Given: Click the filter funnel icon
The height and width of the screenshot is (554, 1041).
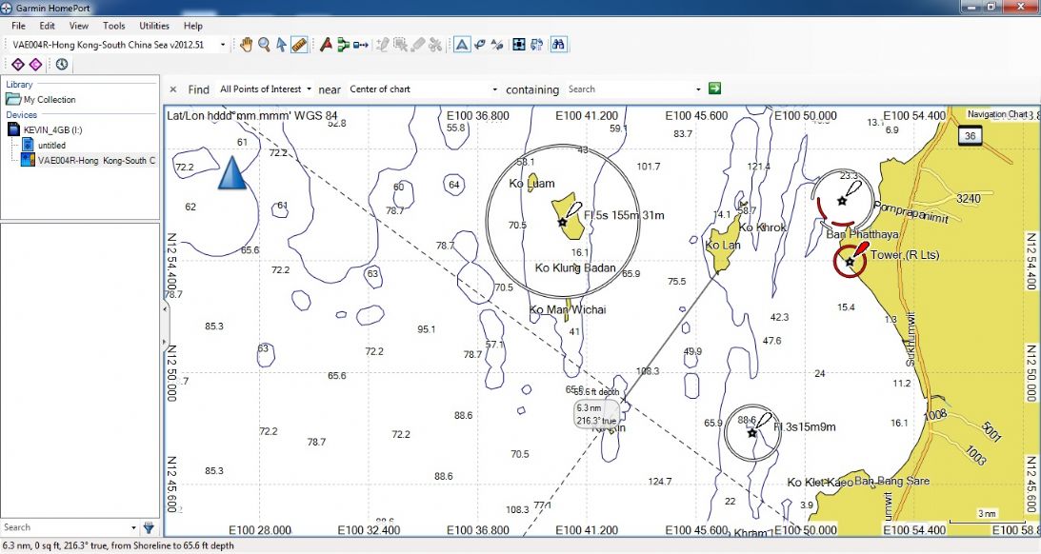Looking at the screenshot, I should point(149,527).
